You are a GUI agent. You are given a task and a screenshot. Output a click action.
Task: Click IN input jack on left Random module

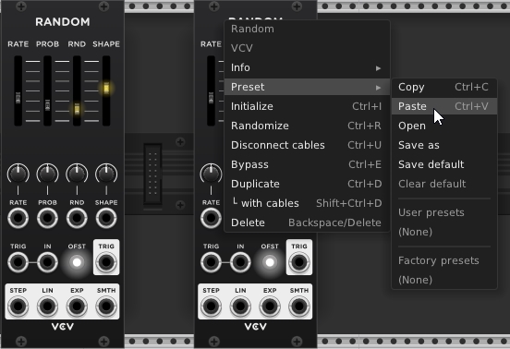[x=47, y=262]
